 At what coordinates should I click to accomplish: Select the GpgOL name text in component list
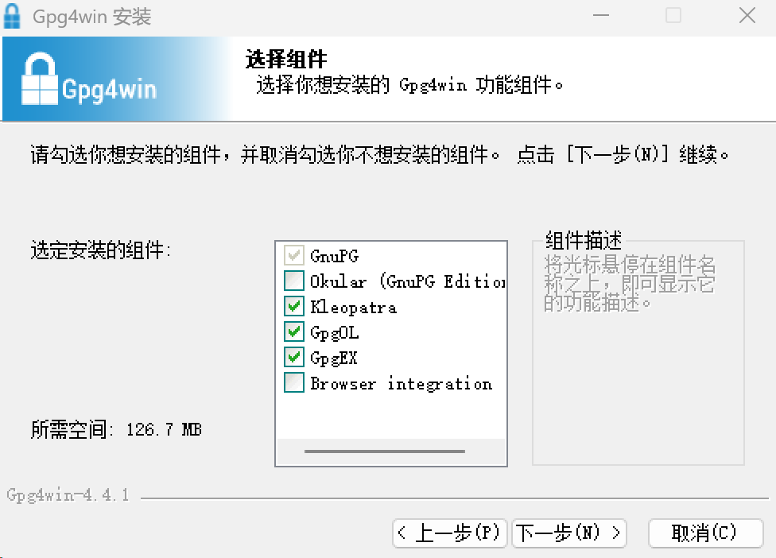pyautogui.click(x=334, y=332)
